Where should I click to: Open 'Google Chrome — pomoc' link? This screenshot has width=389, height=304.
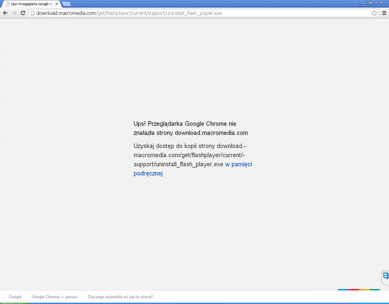pyautogui.click(x=54, y=297)
